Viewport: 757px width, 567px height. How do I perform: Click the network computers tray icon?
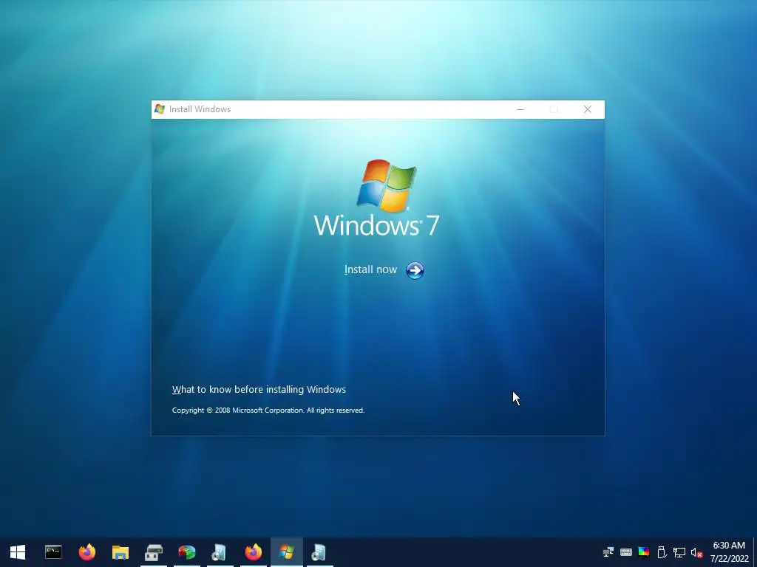[x=608, y=552]
